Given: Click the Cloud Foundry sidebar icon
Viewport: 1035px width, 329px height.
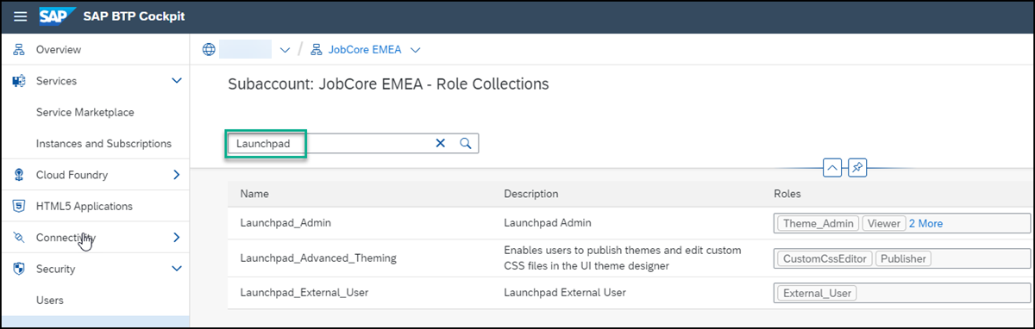Looking at the screenshot, I should tap(19, 175).
